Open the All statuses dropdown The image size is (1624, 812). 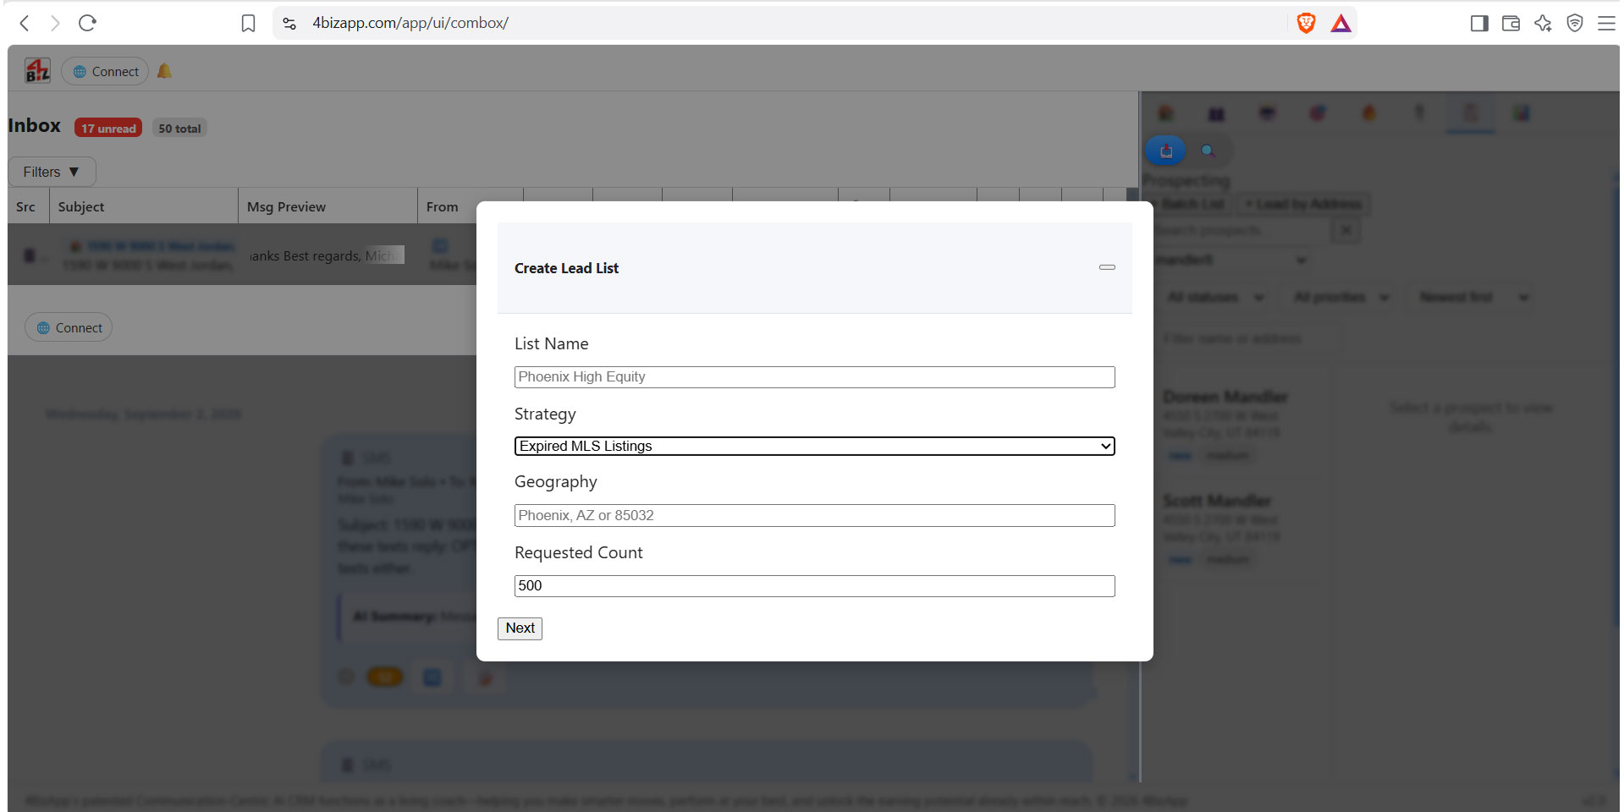(1214, 297)
